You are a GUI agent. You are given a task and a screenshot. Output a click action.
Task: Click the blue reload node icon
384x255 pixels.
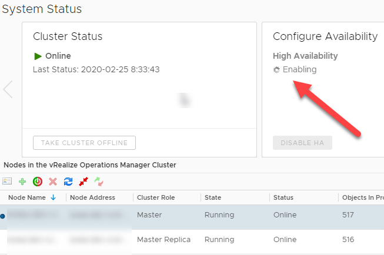[x=68, y=182]
